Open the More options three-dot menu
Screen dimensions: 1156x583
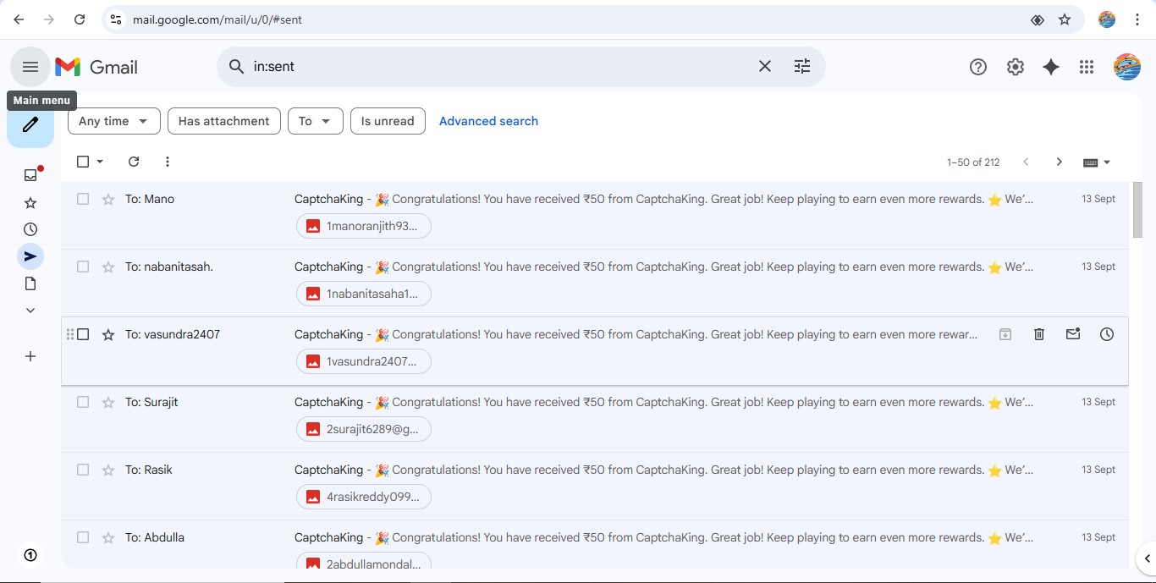point(168,162)
